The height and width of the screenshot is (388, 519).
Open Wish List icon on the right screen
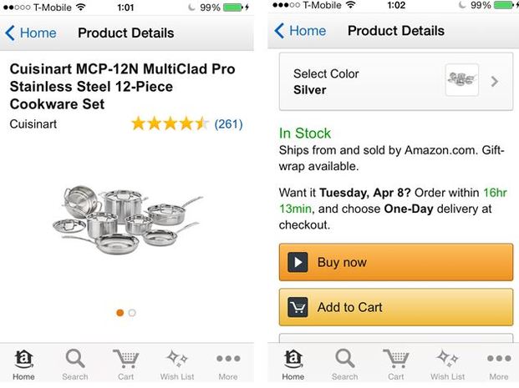(447, 360)
